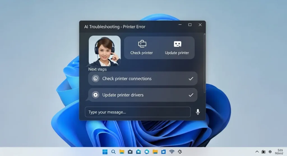Select the 'Update printer drivers' step text
The height and width of the screenshot is (156, 287).
[x=123, y=95]
